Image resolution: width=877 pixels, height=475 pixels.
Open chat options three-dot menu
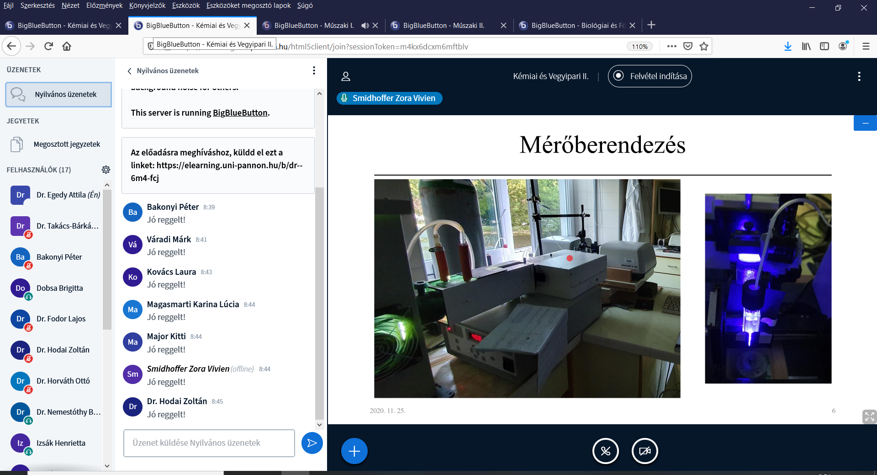(x=314, y=70)
